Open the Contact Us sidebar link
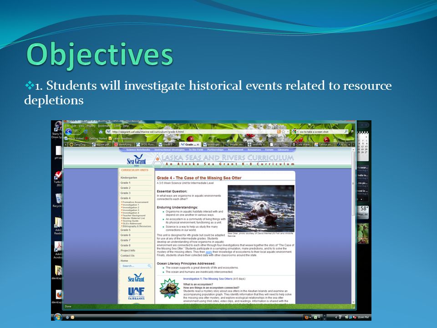Screen dimensions: 437x328 click(x=127, y=256)
